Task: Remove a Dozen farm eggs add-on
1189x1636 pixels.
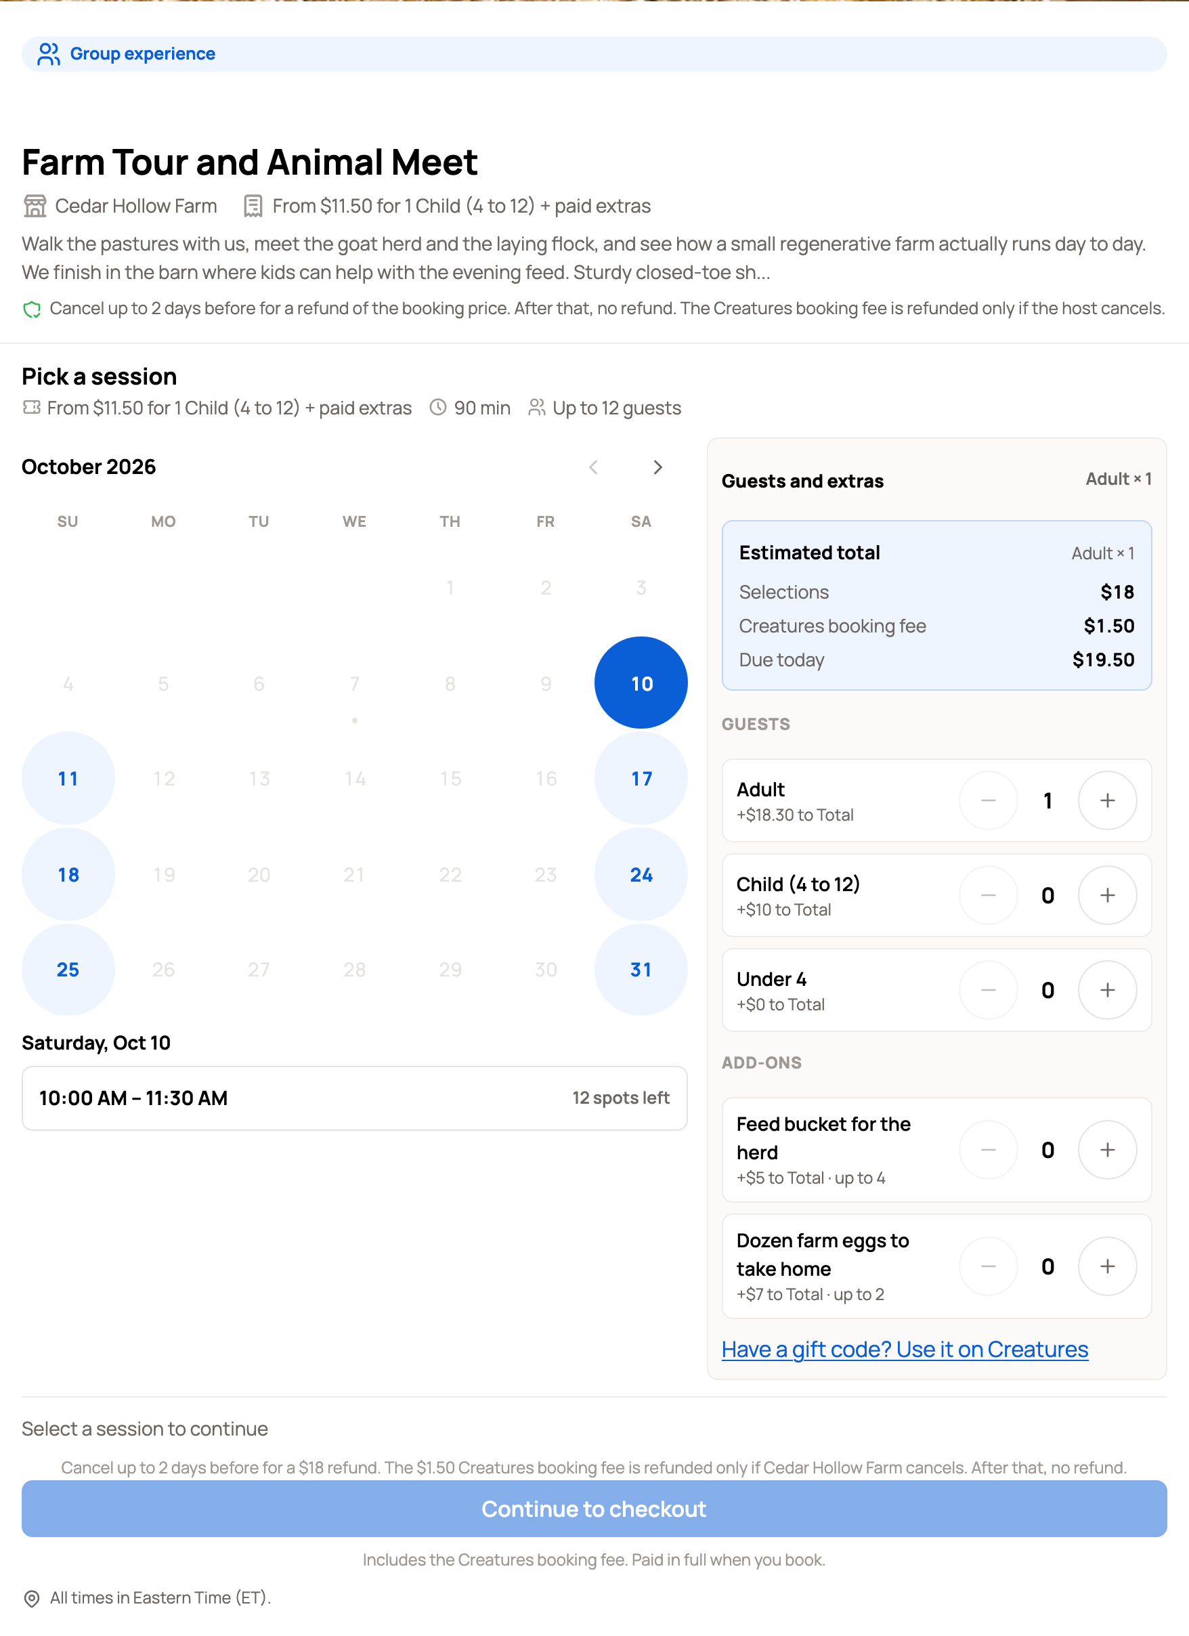Action: pos(989,1266)
